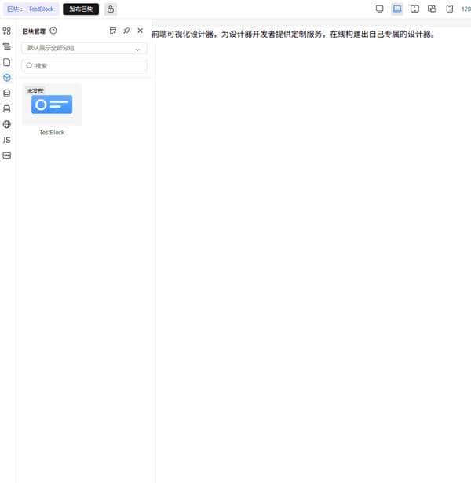Click the canvas paragraph text about 设计器
471x483 pixels.
pyautogui.click(x=293, y=35)
